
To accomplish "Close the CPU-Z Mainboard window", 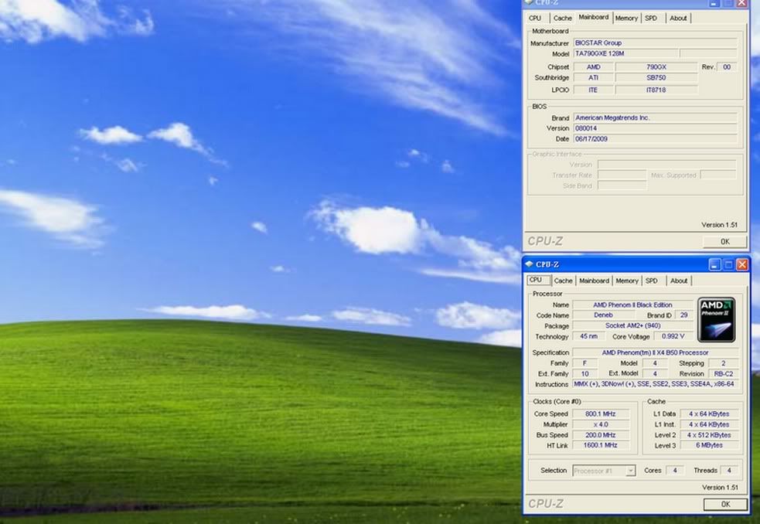I will pyautogui.click(x=741, y=3).
